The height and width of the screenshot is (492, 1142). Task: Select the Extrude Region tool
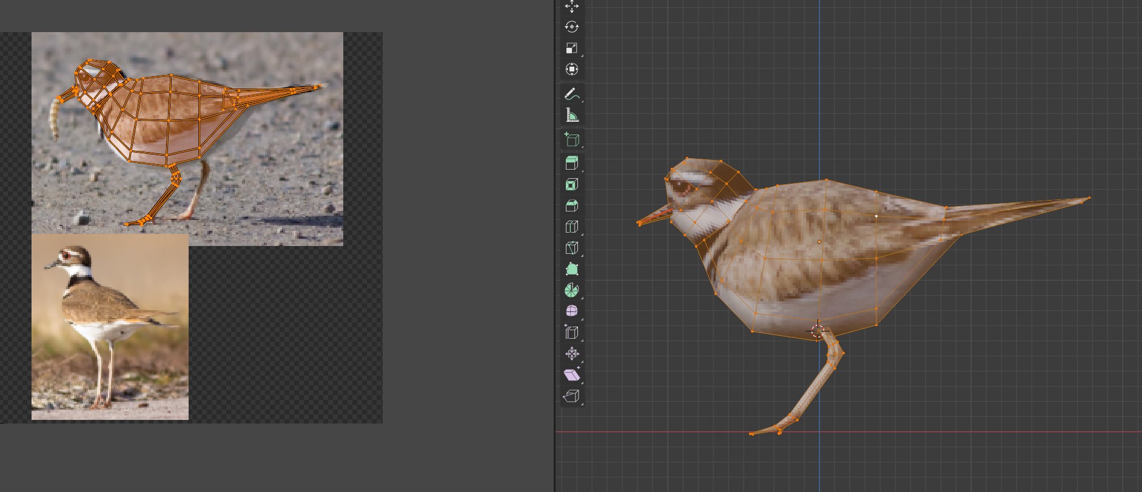point(571,163)
